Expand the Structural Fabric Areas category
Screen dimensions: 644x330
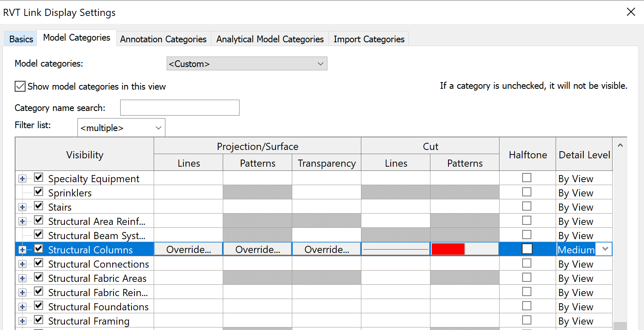pos(22,278)
